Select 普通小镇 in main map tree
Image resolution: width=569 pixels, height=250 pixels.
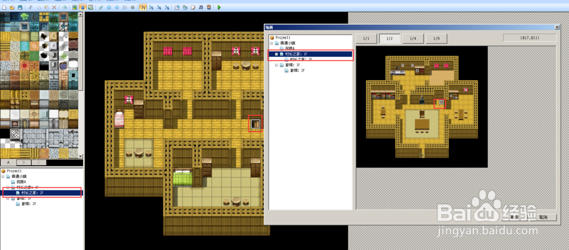[x=19, y=176]
